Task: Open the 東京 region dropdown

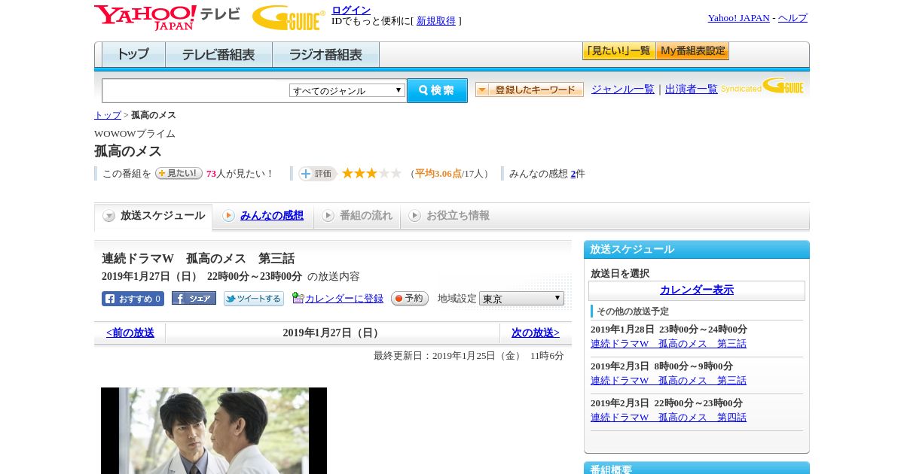Action: click(521, 299)
